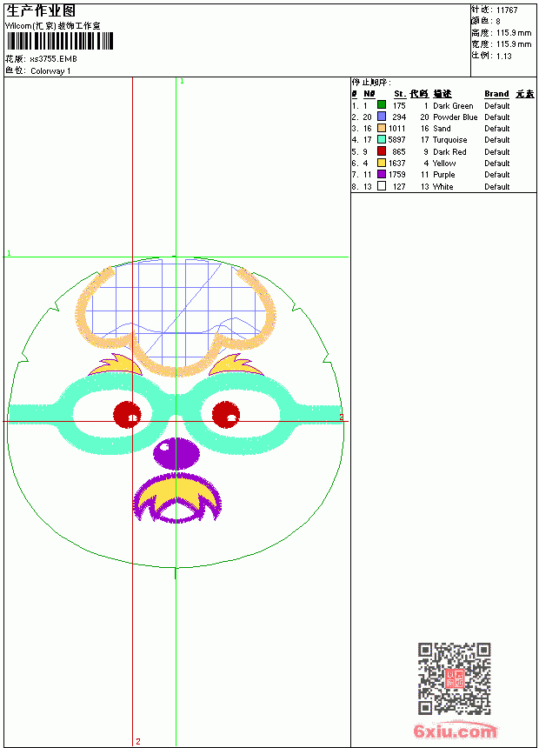The width and height of the screenshot is (539, 748).
Task: Click the 'Brand' column header
Action: tap(496, 94)
